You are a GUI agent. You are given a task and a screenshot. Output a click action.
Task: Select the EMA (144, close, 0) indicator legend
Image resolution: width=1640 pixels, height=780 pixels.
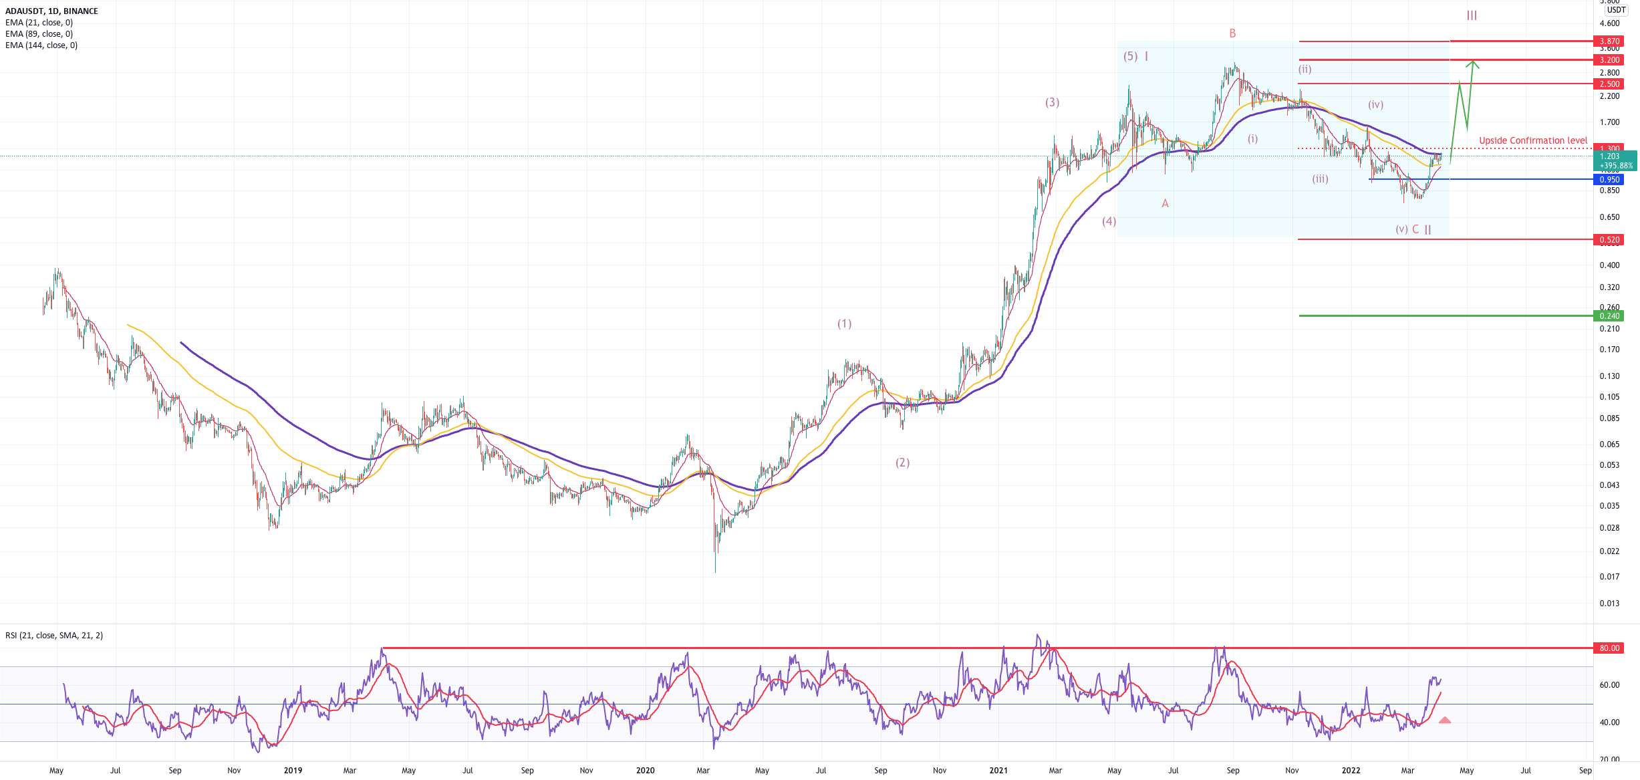coord(41,45)
